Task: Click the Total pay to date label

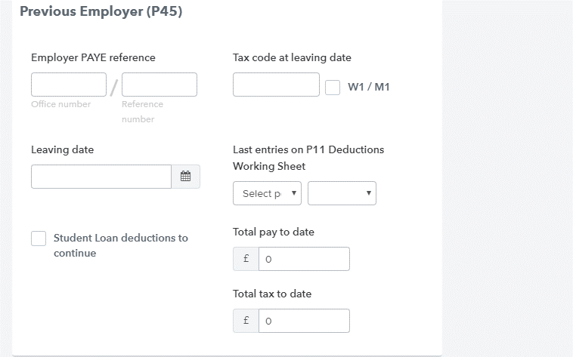Action: coord(274,232)
